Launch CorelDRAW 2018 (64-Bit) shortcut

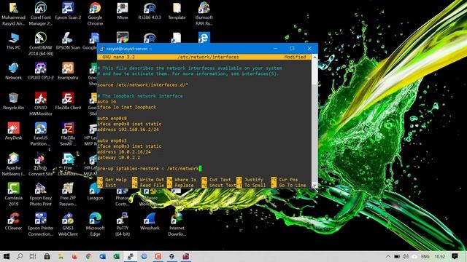41,44
